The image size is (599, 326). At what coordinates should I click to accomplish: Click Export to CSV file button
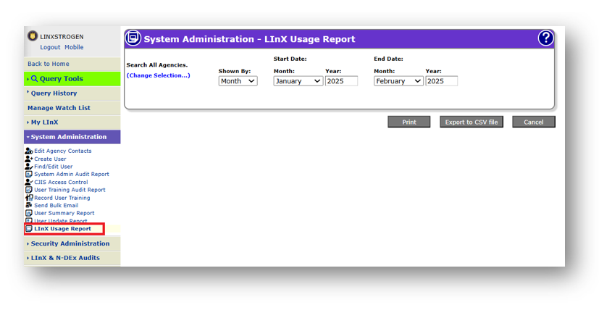tap(472, 122)
